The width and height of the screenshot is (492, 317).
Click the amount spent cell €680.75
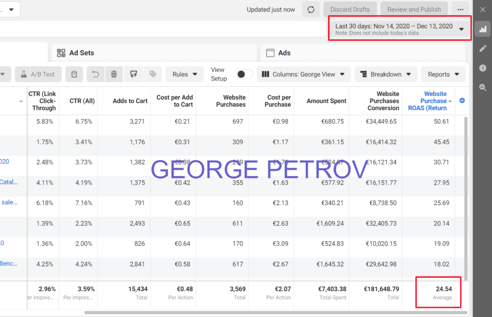pyautogui.click(x=332, y=121)
